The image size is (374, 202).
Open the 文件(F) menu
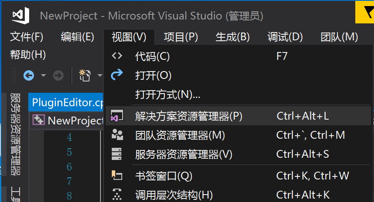(x=27, y=37)
